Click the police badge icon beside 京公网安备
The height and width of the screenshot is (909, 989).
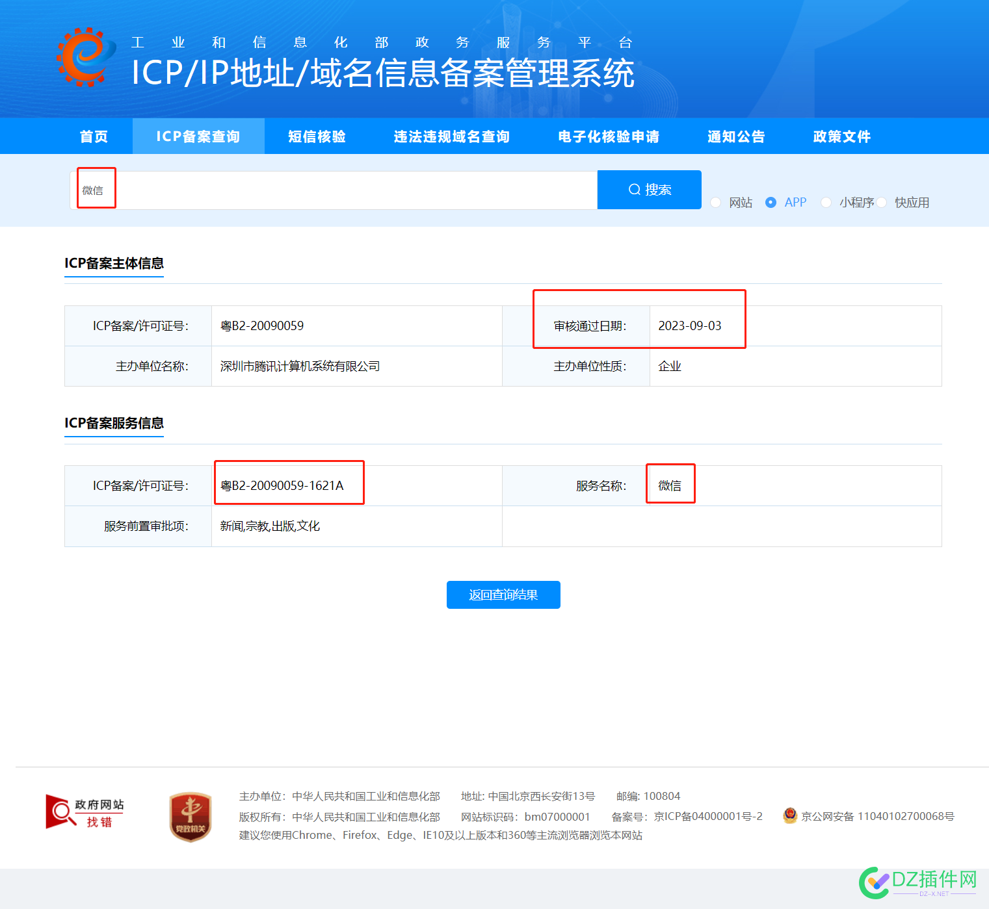[x=790, y=815]
